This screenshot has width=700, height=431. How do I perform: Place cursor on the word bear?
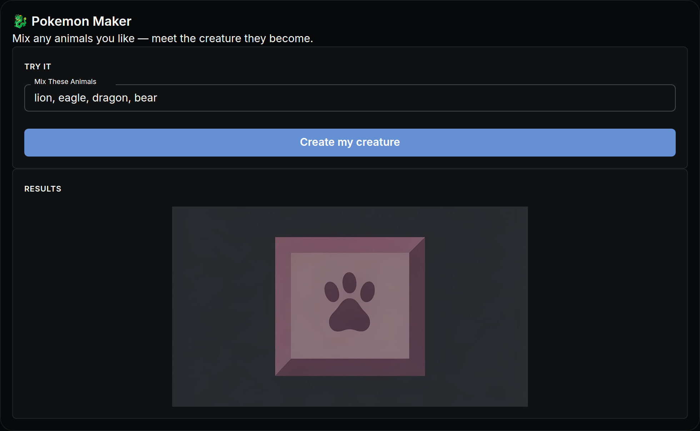tap(146, 98)
